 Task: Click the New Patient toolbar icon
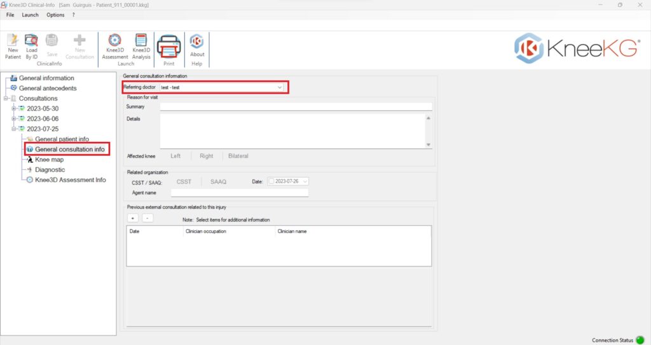click(x=13, y=40)
